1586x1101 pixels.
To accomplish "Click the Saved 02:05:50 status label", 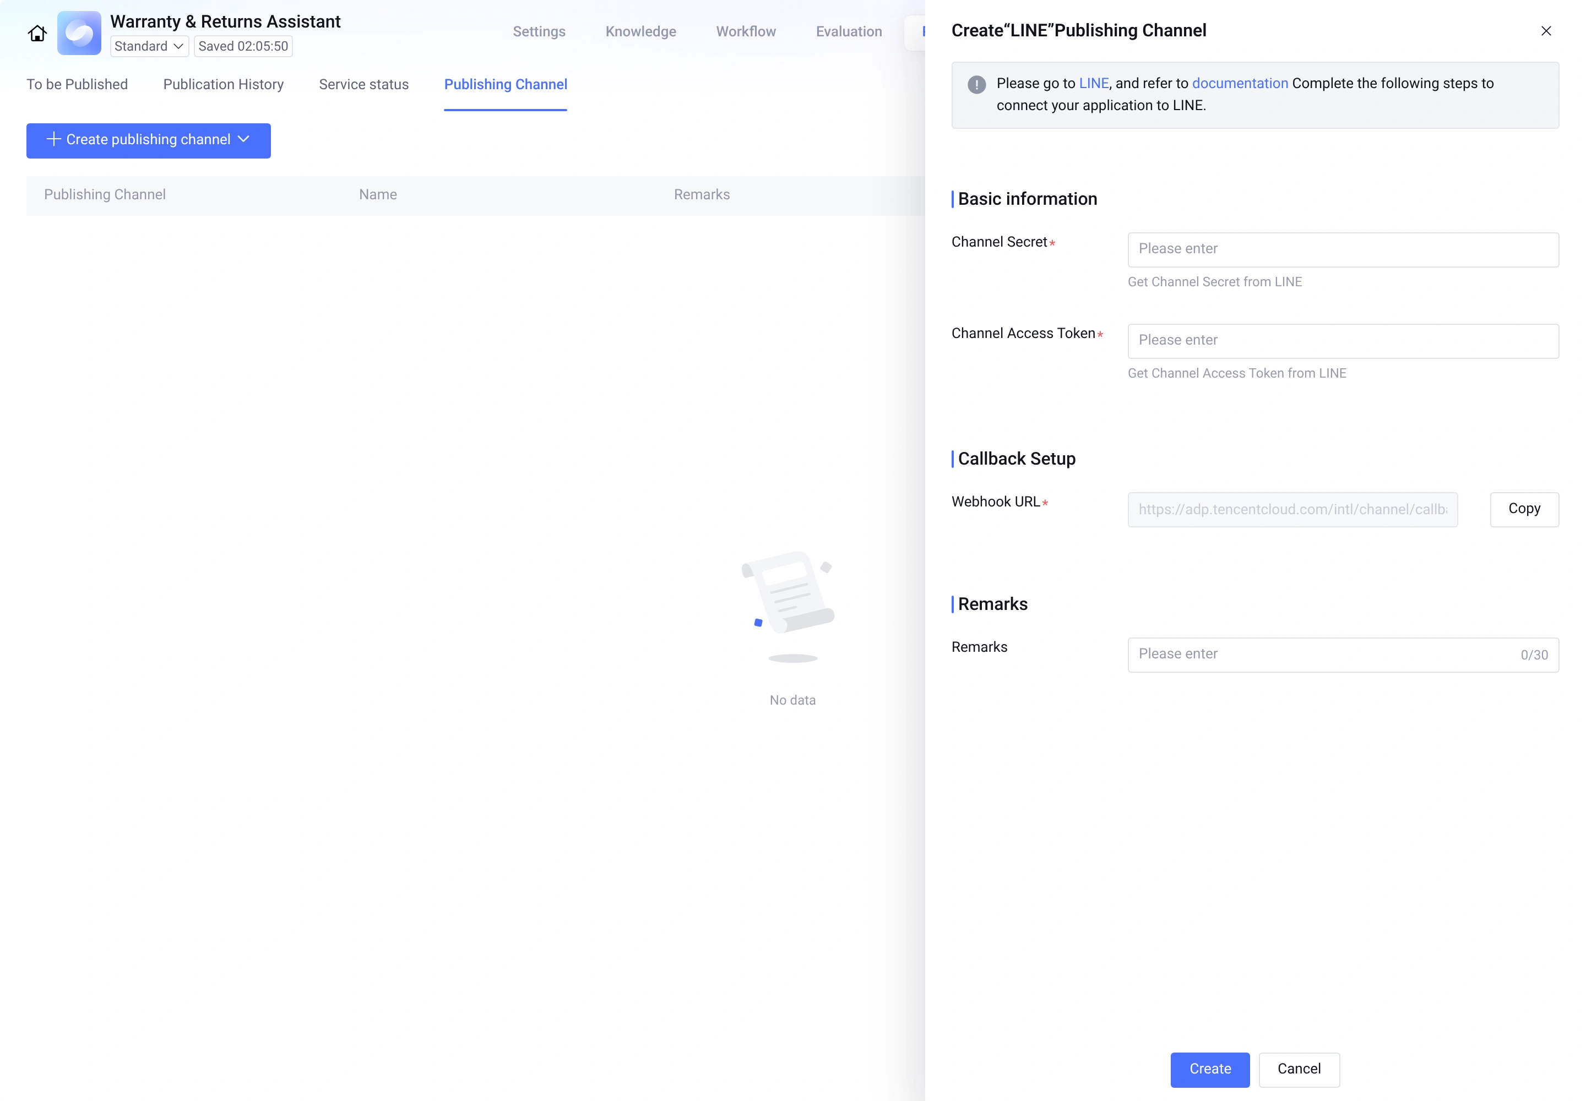I will click(243, 46).
